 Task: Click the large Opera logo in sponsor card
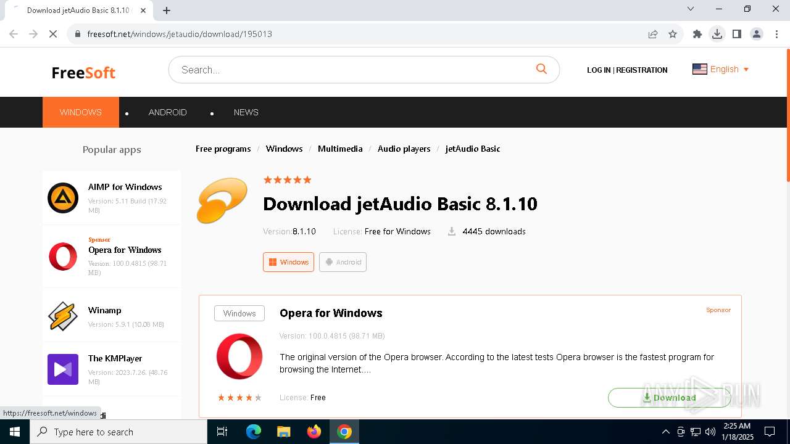coord(239,356)
